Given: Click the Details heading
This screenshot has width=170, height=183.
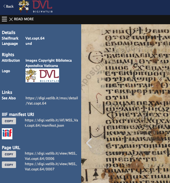Looking at the screenshot, I should pos(8,33).
